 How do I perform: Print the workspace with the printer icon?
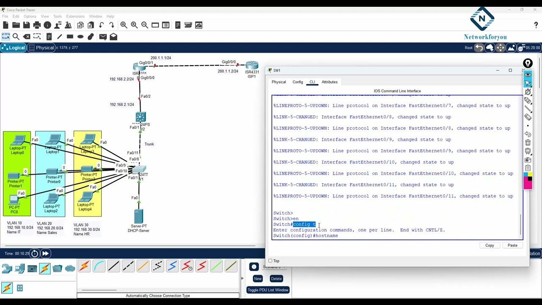37,25
